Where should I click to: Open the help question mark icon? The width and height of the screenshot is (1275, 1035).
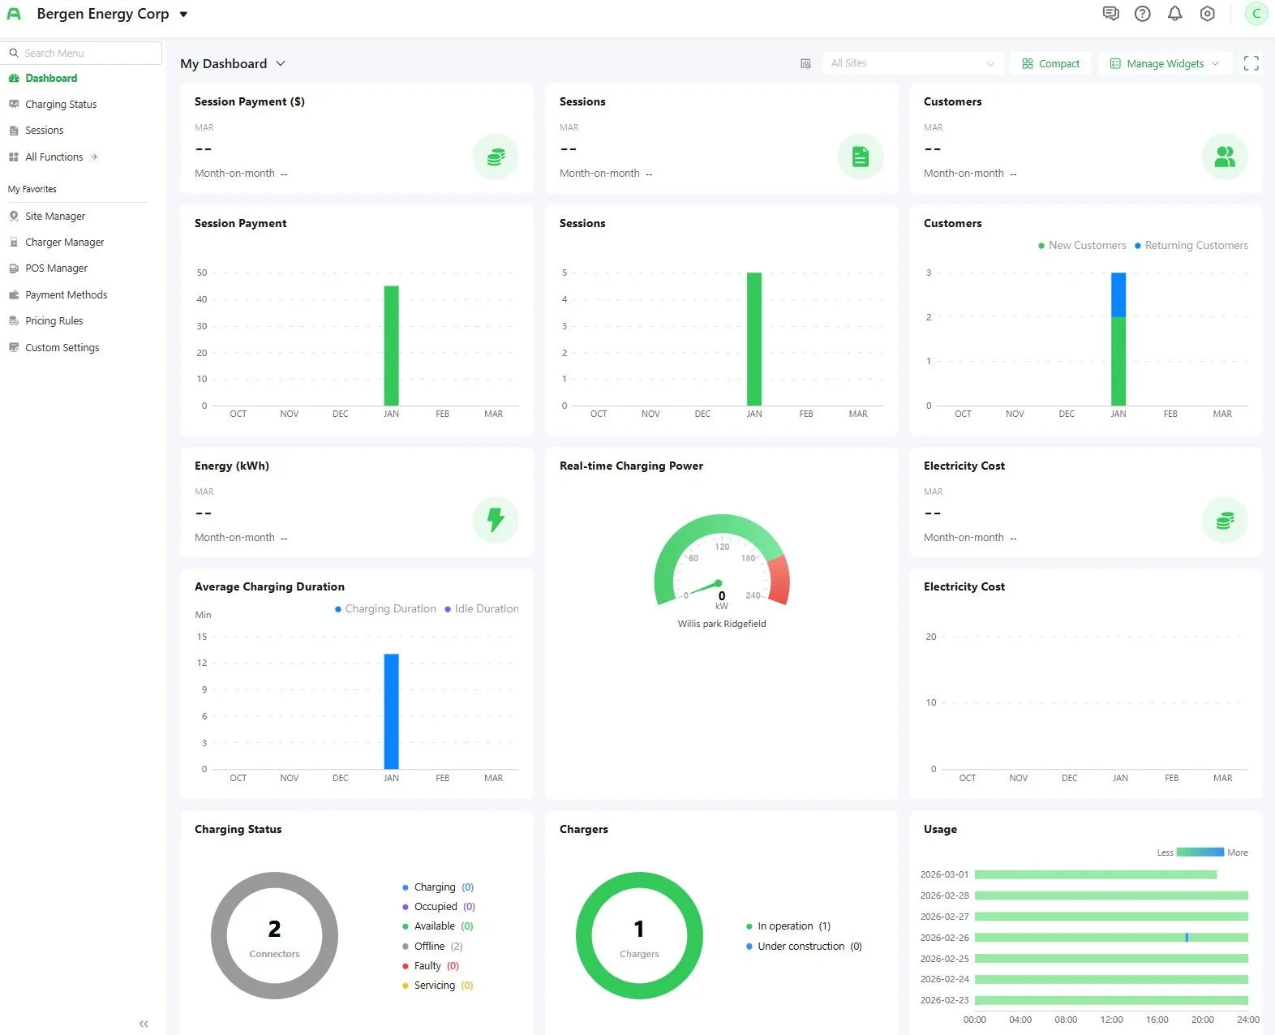point(1143,14)
